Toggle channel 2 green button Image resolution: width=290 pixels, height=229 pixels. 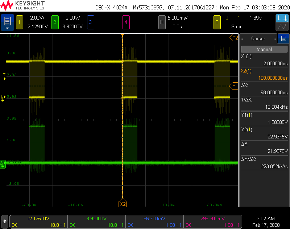tap(55, 22)
